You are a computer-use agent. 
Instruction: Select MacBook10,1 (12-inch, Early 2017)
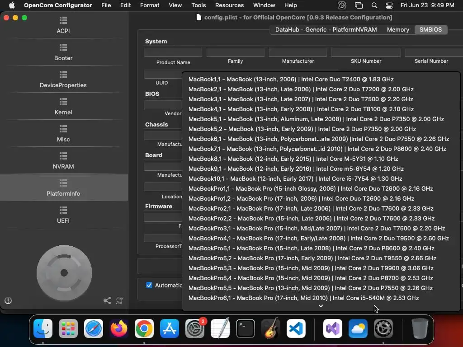(x=321, y=179)
